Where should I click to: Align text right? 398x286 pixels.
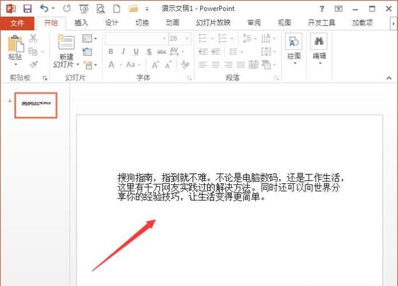(228, 65)
